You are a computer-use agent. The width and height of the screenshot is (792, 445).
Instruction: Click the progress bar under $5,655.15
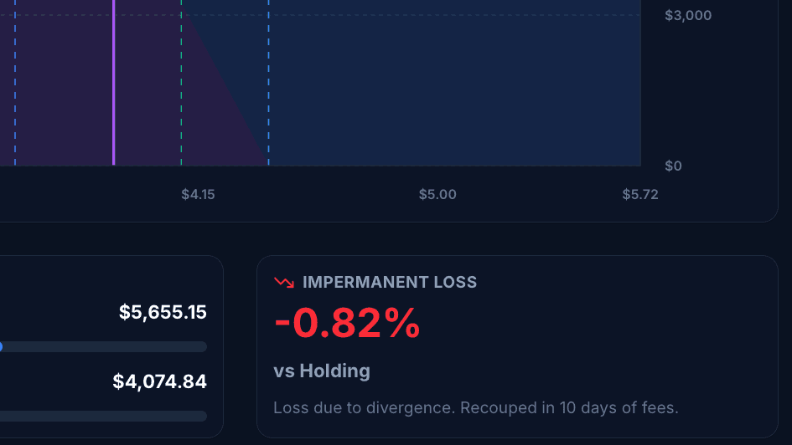click(104, 347)
